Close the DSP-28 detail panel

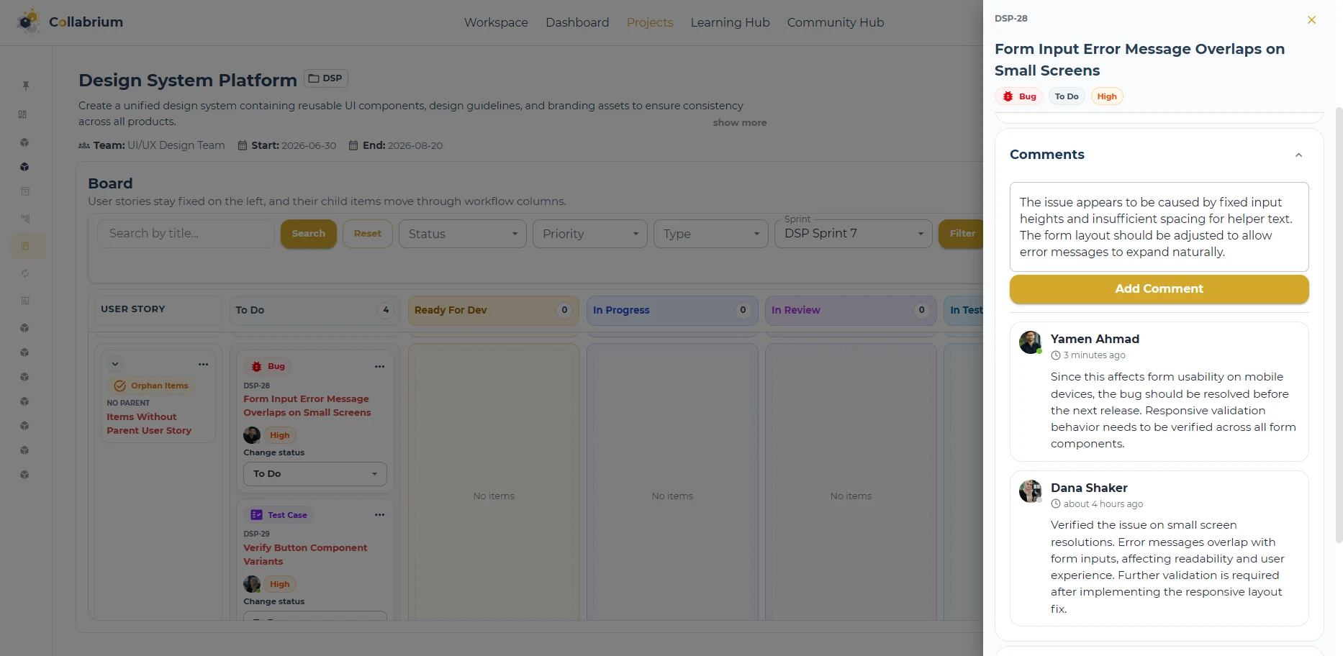[x=1311, y=20]
